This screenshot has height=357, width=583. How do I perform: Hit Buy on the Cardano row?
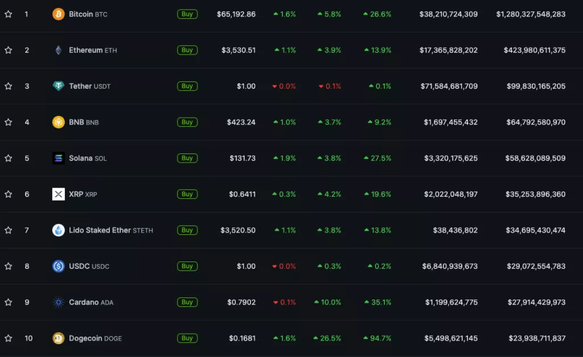(x=187, y=302)
